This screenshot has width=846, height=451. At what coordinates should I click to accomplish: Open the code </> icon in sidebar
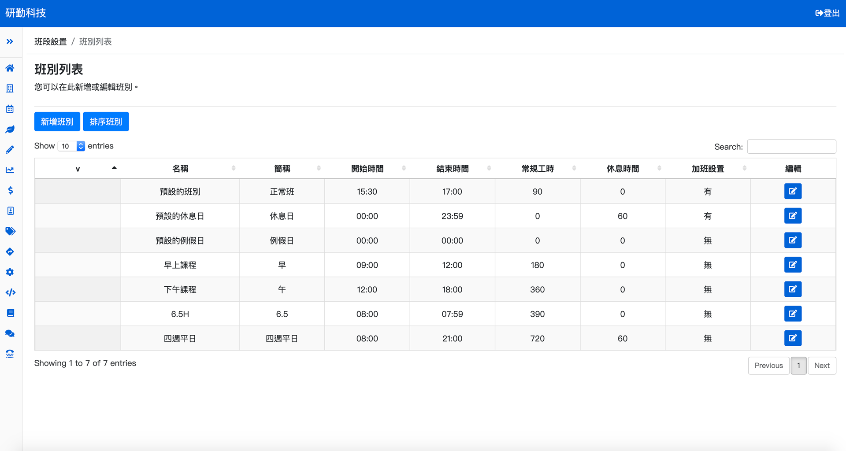click(10, 292)
